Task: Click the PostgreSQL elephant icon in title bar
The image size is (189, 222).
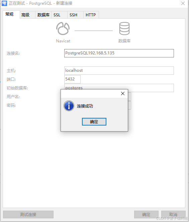Action: tap(4, 3)
